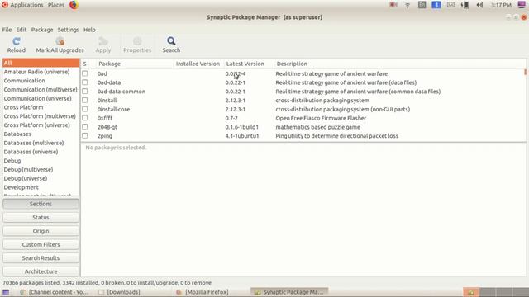The image size is (529, 297).
Task: Toggle checkbox for 0install package
Action: 84,101
